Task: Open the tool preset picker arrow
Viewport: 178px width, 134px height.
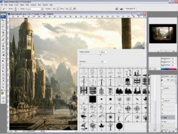Action: [6, 9]
